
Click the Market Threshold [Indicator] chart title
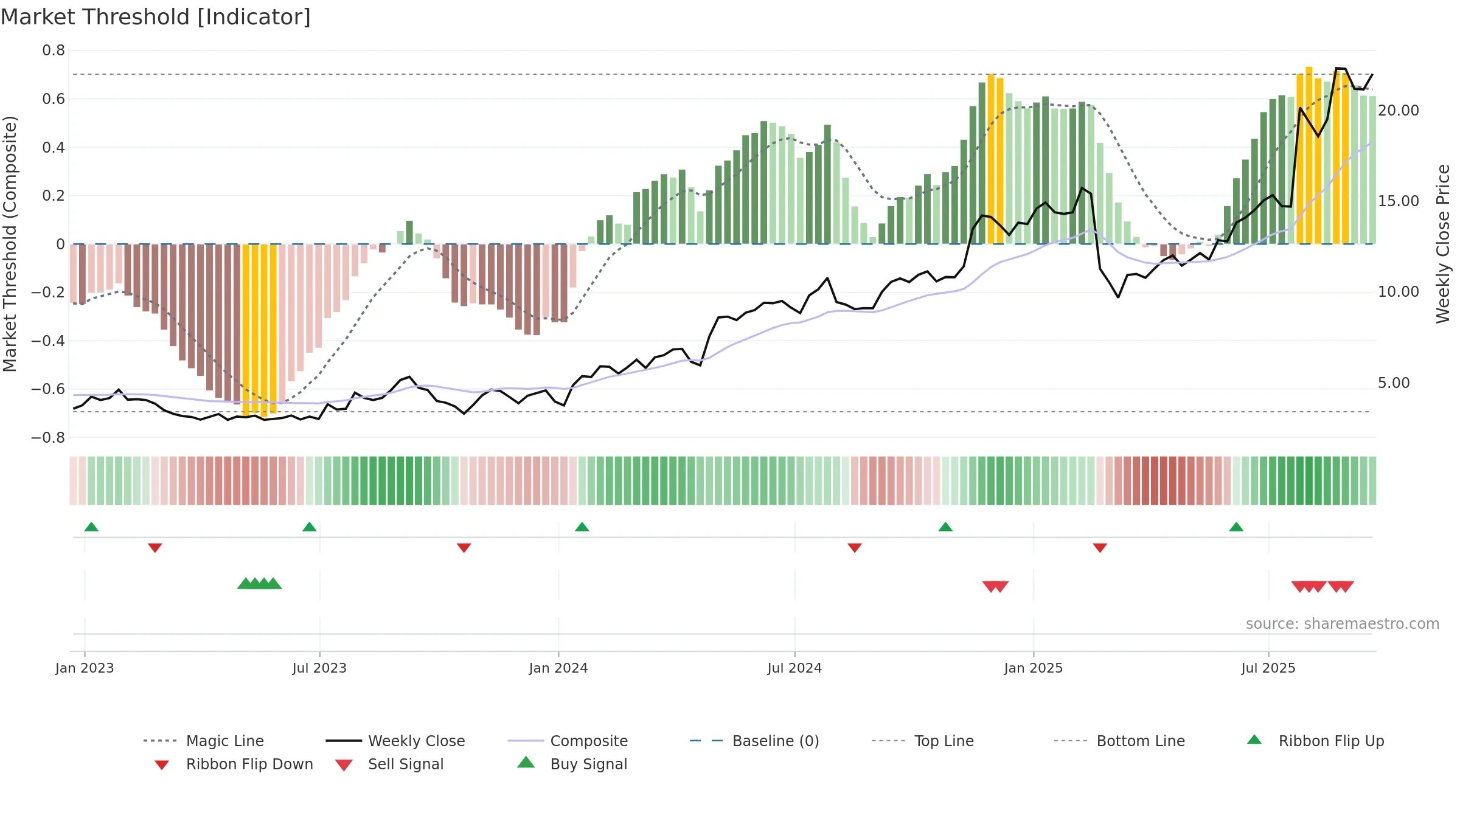click(156, 17)
